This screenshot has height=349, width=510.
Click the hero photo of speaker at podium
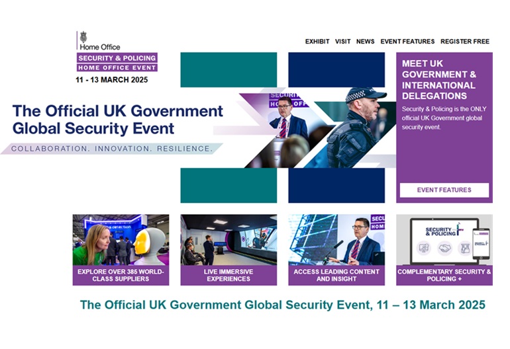[286, 128]
